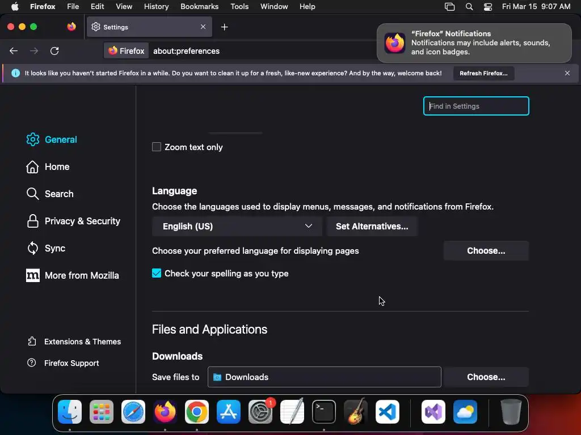The height and width of the screenshot is (435, 581).
Task: Open Weather app from the Dock
Action: (x=465, y=412)
